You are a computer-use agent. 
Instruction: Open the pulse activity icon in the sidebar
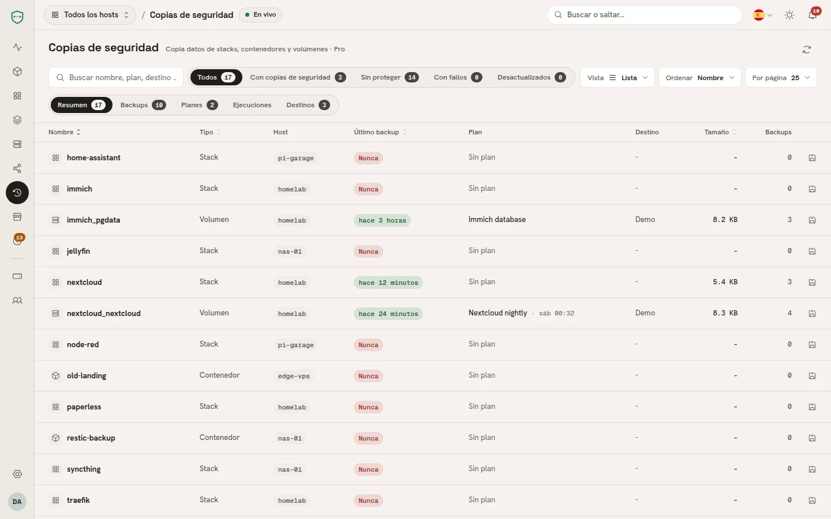(17, 47)
